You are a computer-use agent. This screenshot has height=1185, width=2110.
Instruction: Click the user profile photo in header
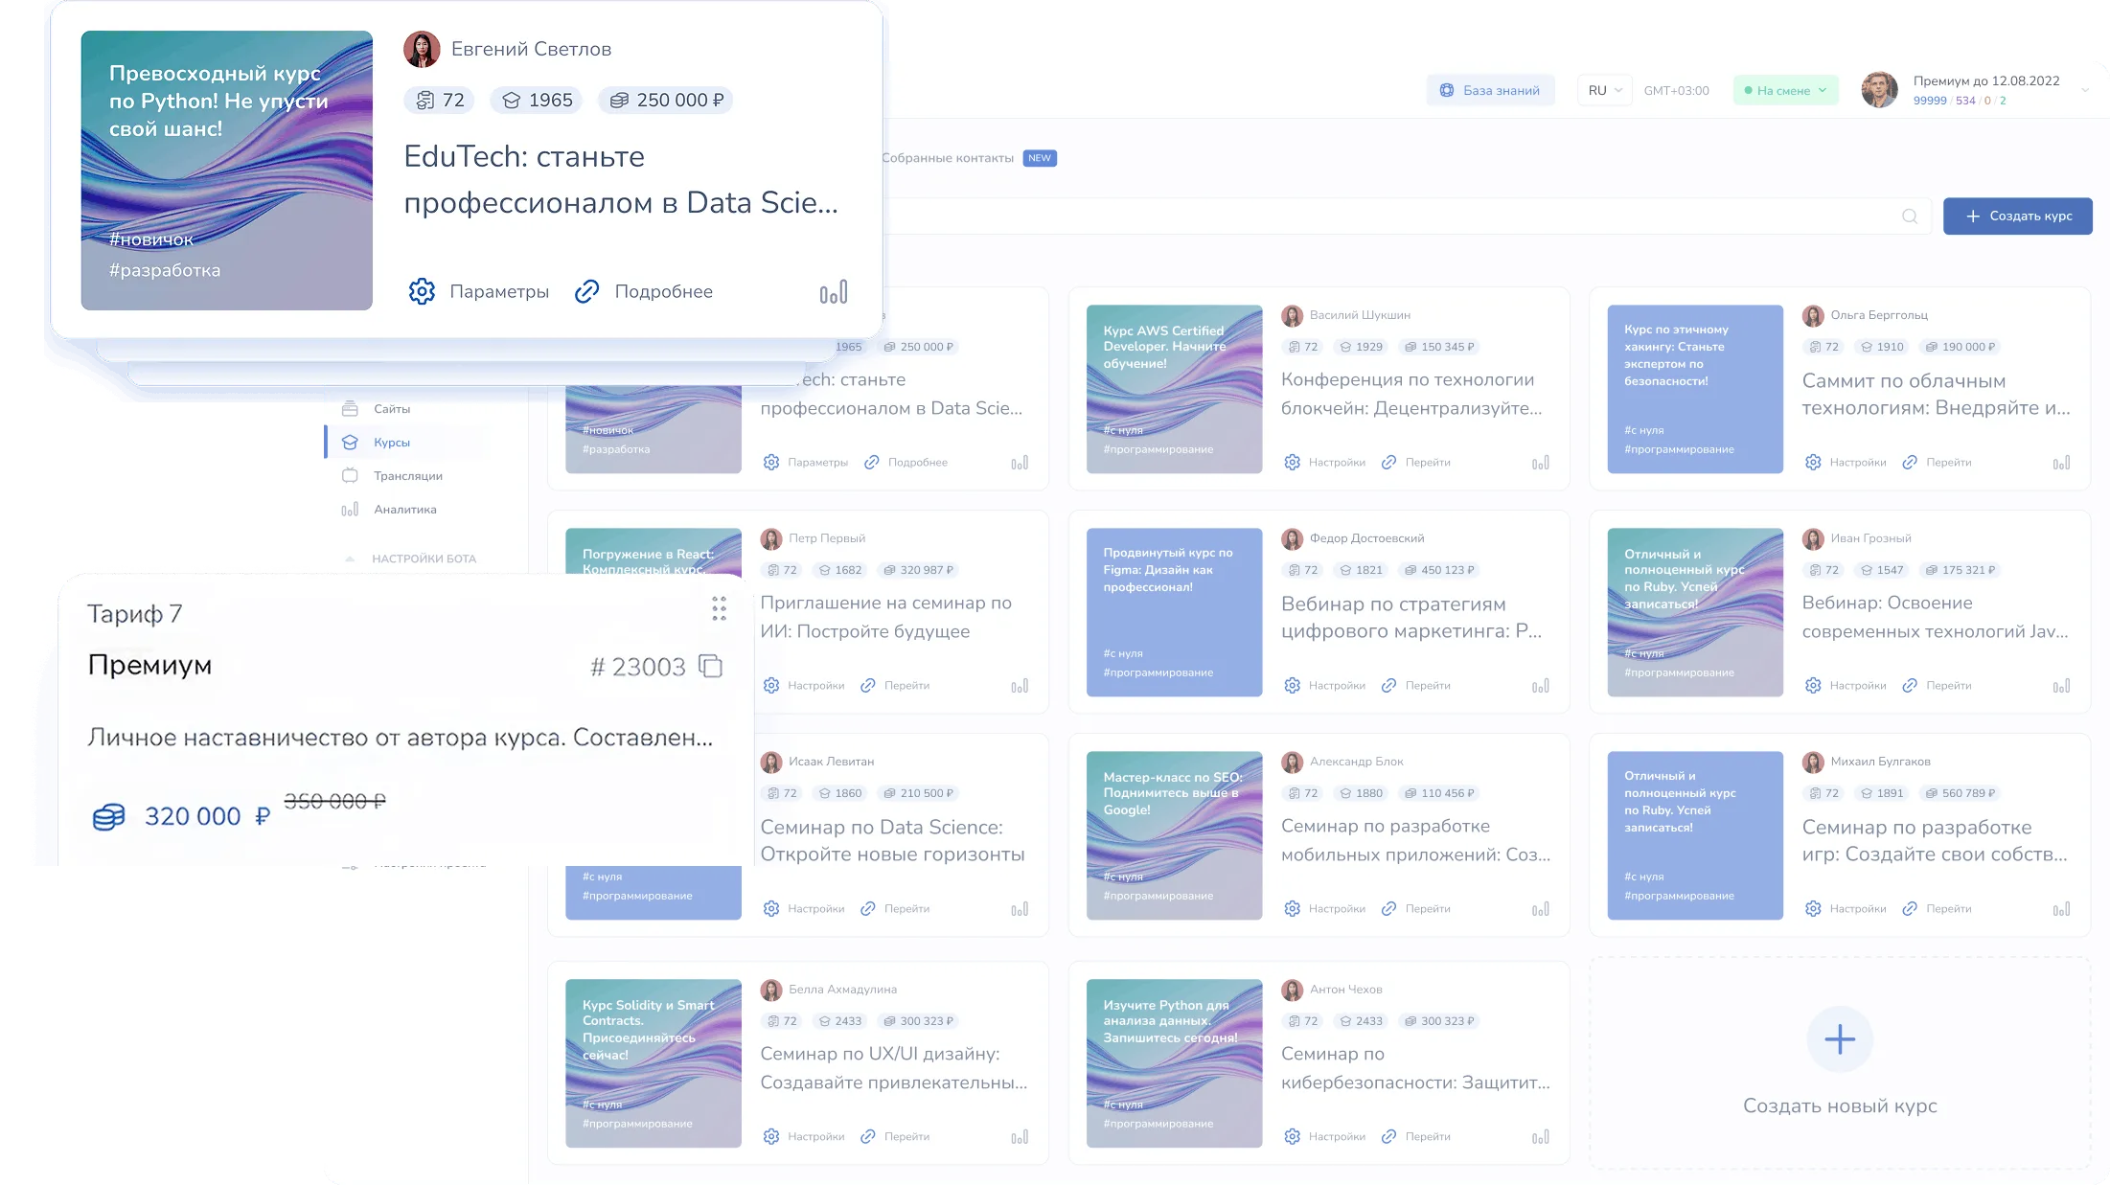[1879, 90]
